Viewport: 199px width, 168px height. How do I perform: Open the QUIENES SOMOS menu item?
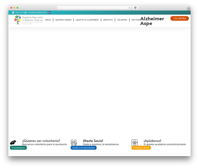(63, 20)
